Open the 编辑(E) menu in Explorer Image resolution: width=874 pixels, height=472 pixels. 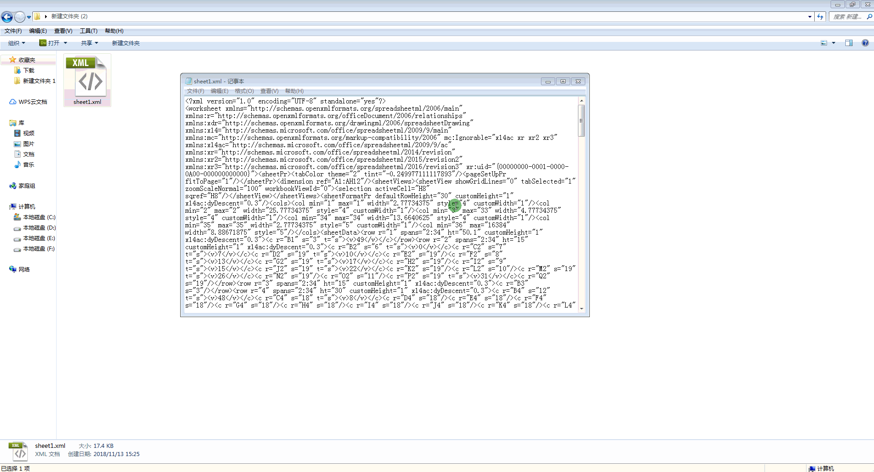coord(38,31)
